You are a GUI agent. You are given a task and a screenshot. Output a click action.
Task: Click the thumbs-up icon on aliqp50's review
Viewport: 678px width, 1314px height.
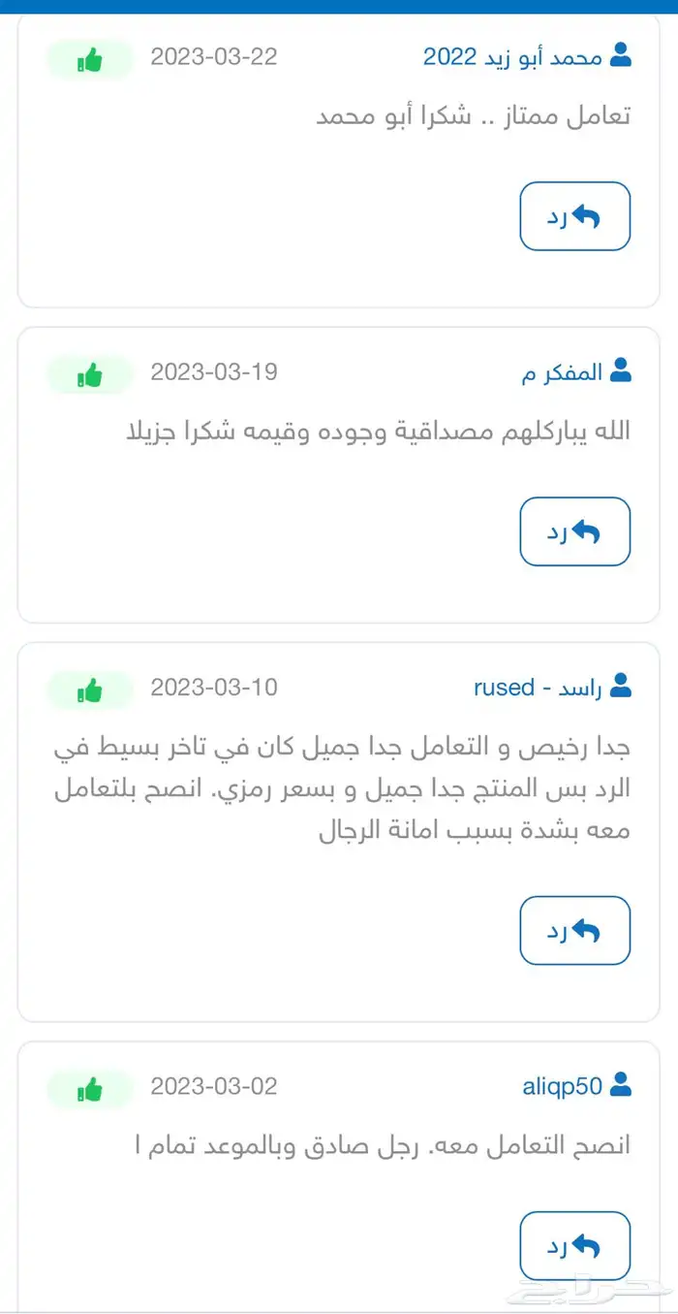(89, 1089)
